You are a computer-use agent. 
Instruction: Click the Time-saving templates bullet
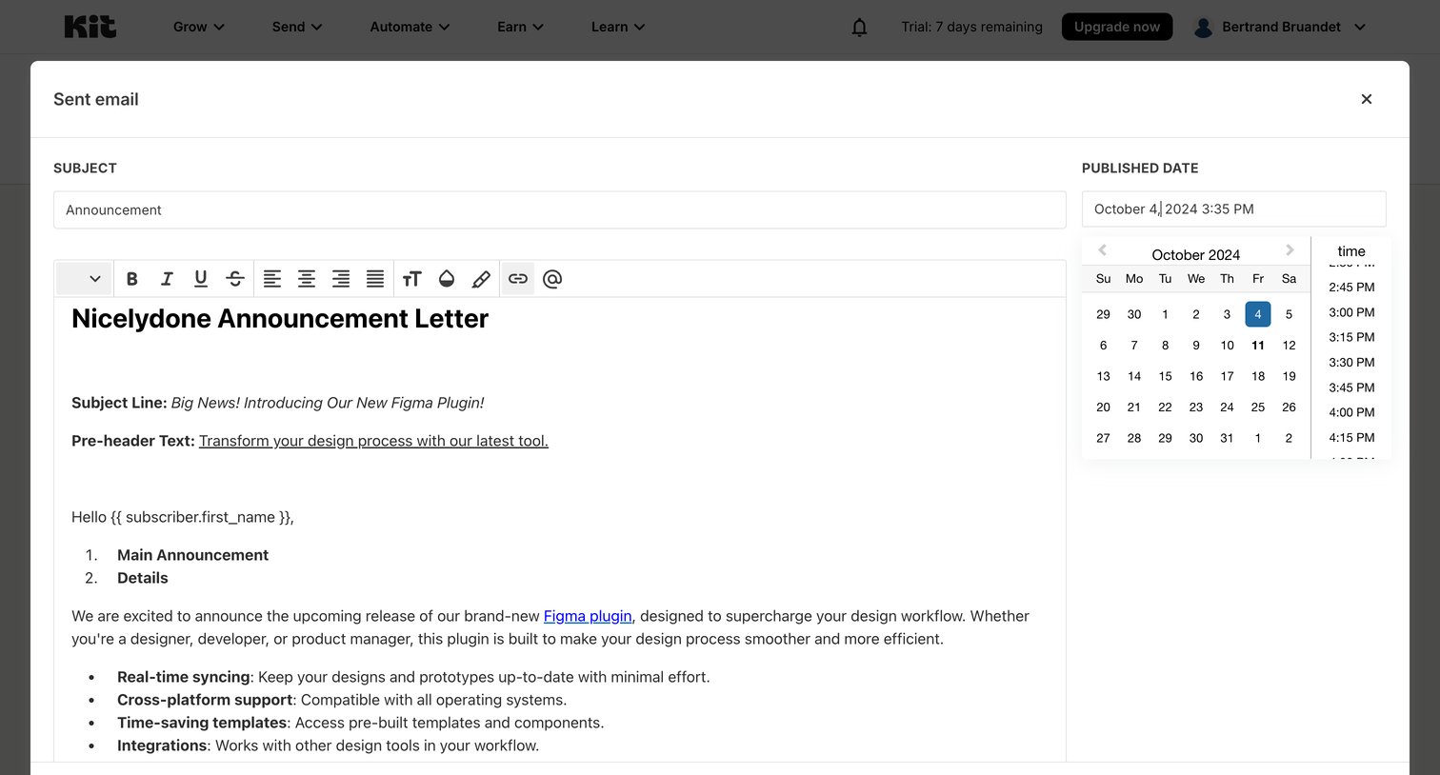click(x=360, y=723)
